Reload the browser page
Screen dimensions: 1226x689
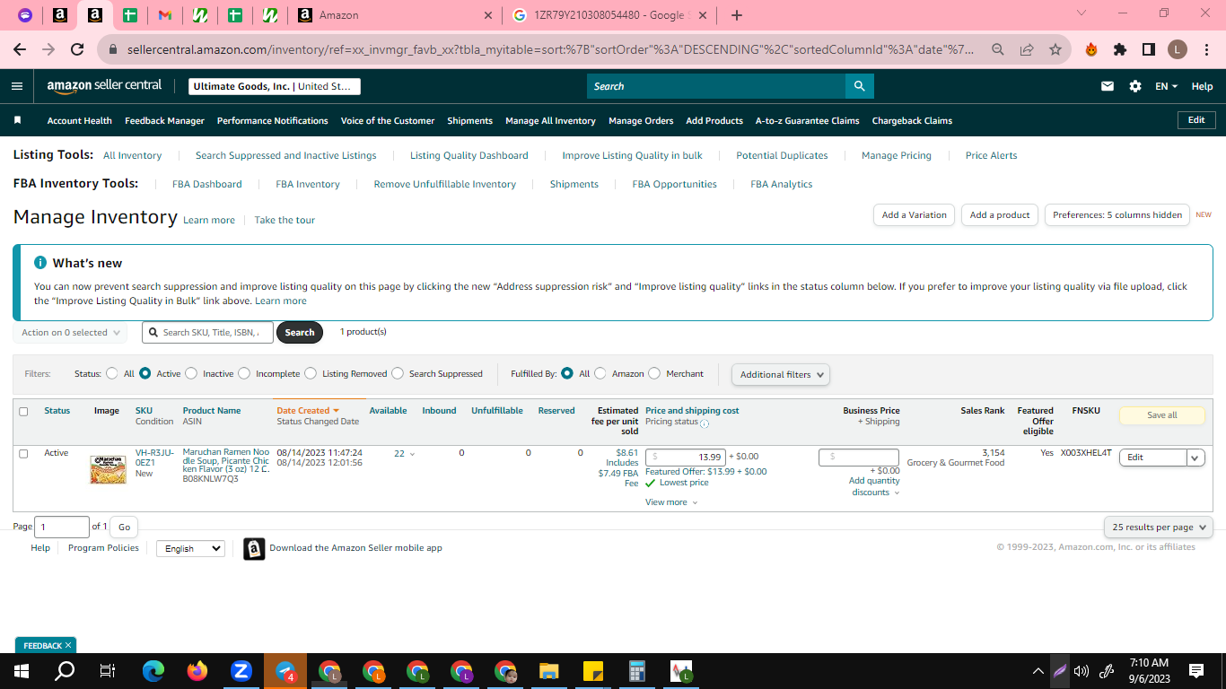77,50
